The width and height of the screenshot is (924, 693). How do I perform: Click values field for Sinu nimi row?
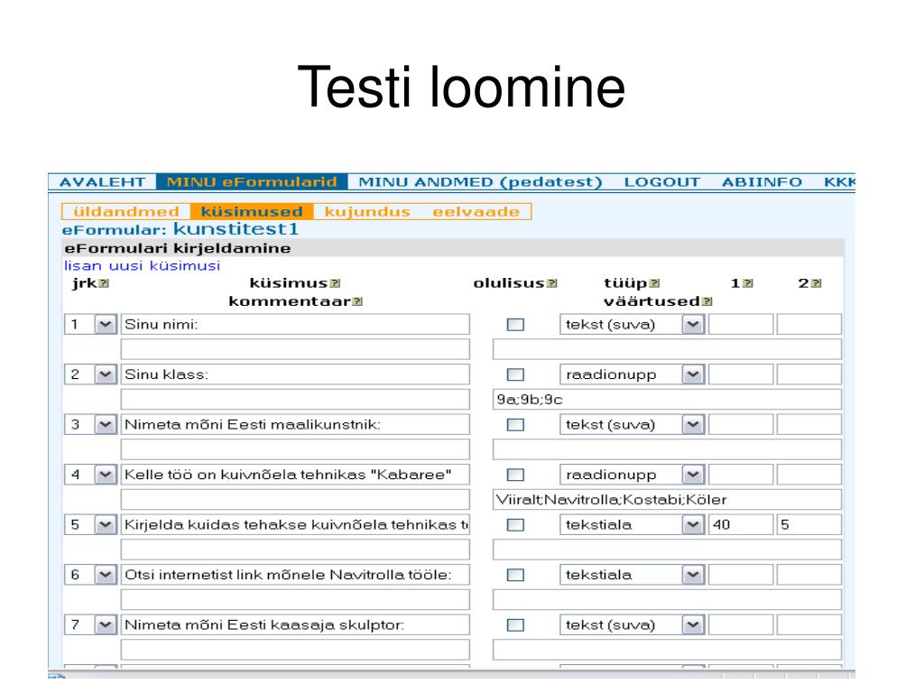[667, 349]
